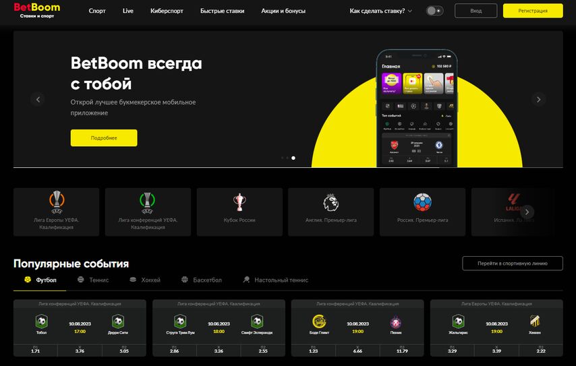Screen dimensions: 576x366
Task: Click the active white carousel indicator dot
Action: tap(293, 158)
